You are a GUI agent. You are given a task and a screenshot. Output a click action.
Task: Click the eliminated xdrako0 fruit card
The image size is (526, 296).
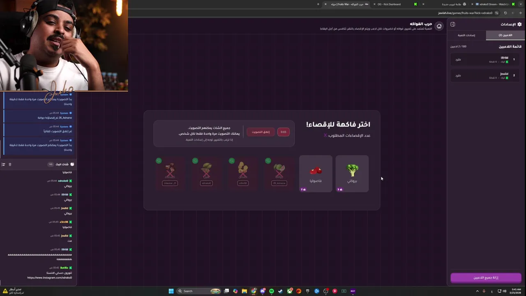[206, 173]
